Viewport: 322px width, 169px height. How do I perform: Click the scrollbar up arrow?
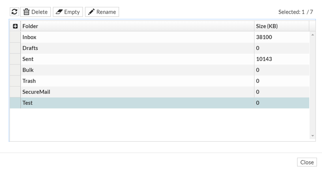(312, 35)
